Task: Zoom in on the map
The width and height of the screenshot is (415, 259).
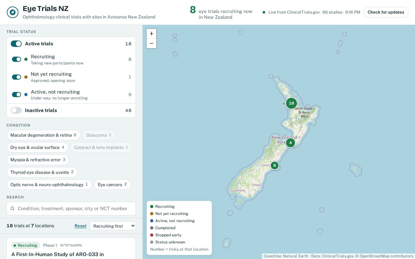Action: [x=151, y=34]
